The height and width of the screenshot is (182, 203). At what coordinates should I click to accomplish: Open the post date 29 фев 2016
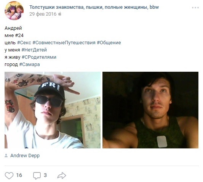click(x=43, y=14)
